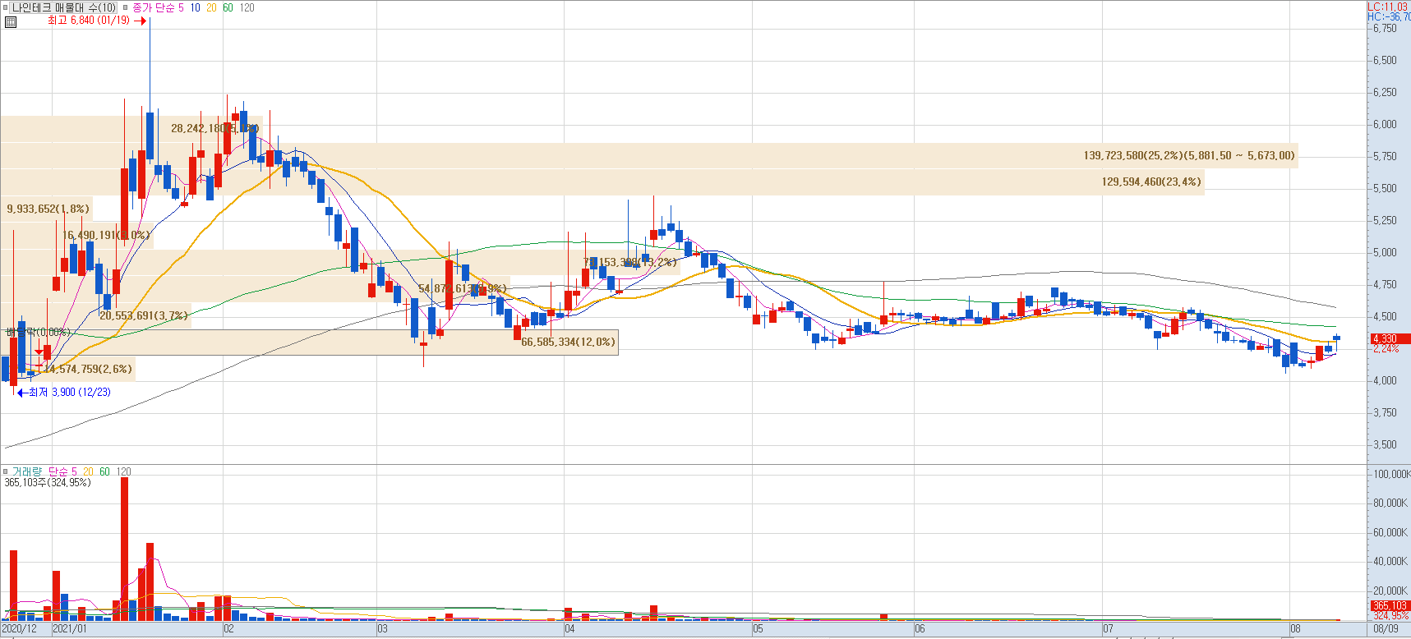This screenshot has width=1411, height=639.
Task: Click the volume MA 120 legend
Action: pyautogui.click(x=123, y=471)
